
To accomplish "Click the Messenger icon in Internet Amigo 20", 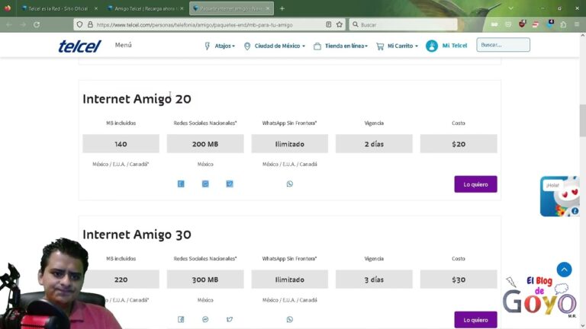I will 205,184.
